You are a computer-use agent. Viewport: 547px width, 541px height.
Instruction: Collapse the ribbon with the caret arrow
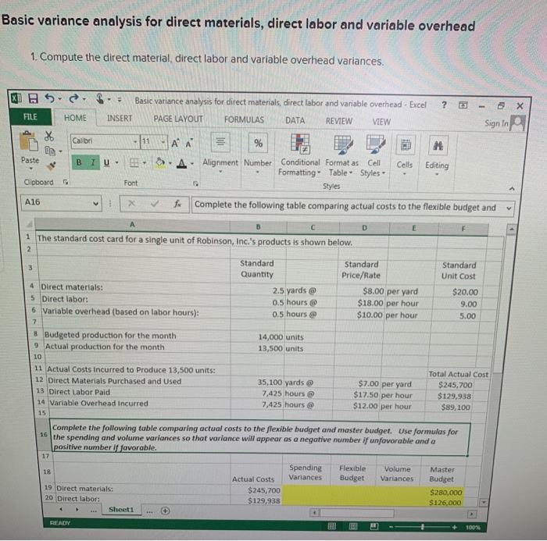coord(512,189)
